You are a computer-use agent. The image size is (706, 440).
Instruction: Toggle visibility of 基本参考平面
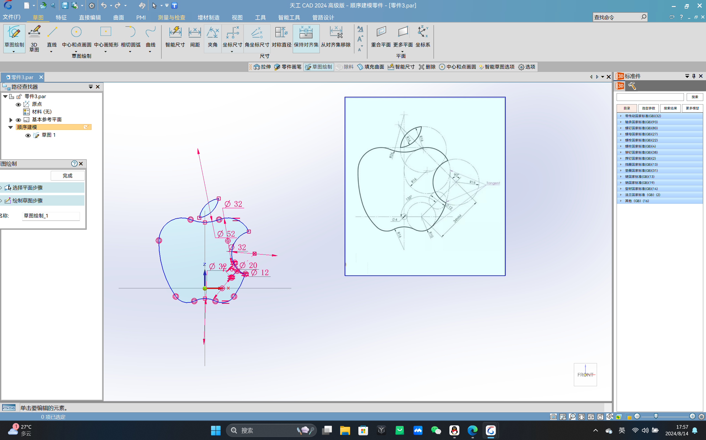coord(18,120)
